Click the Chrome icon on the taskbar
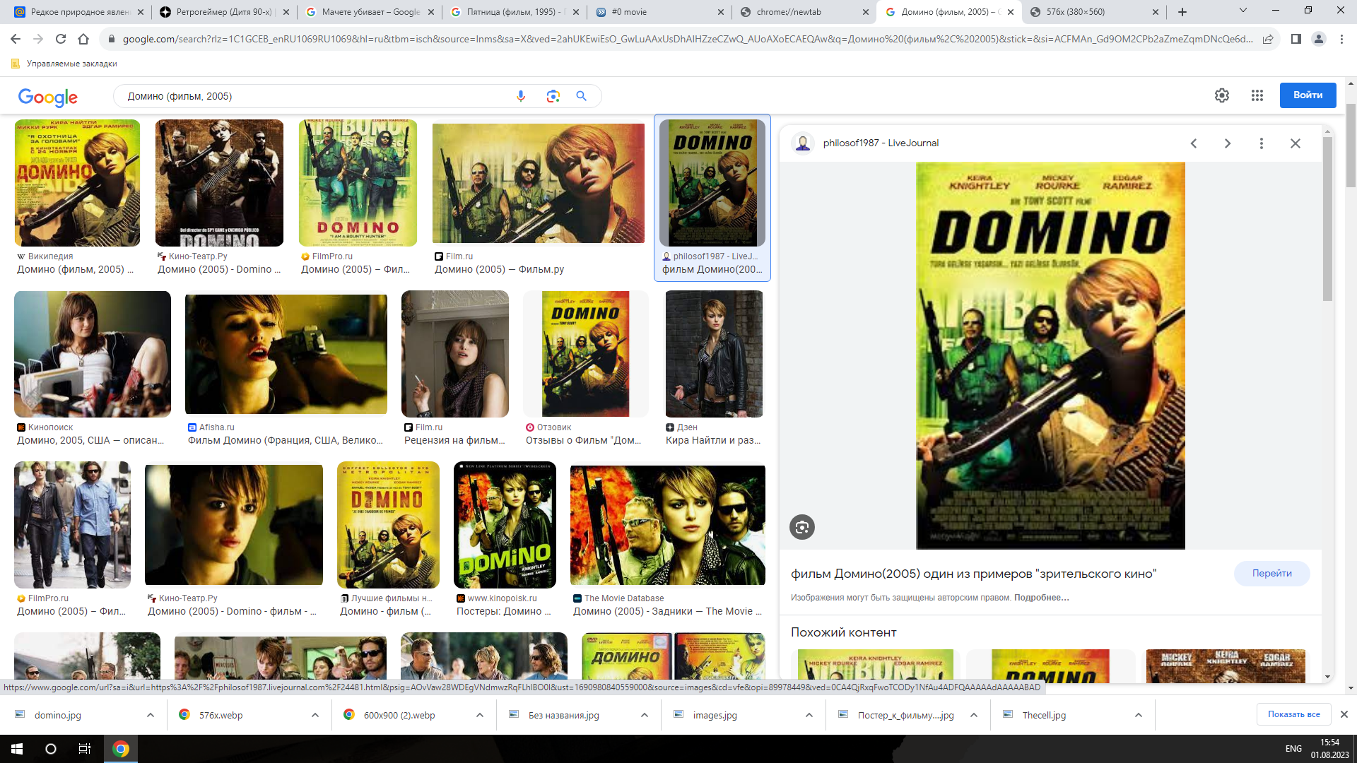1357x763 pixels. pos(121,749)
